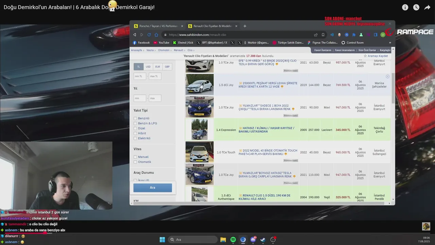This screenshot has width=435, height=245.
Task: Select TL currency button
Action: tap(138, 67)
